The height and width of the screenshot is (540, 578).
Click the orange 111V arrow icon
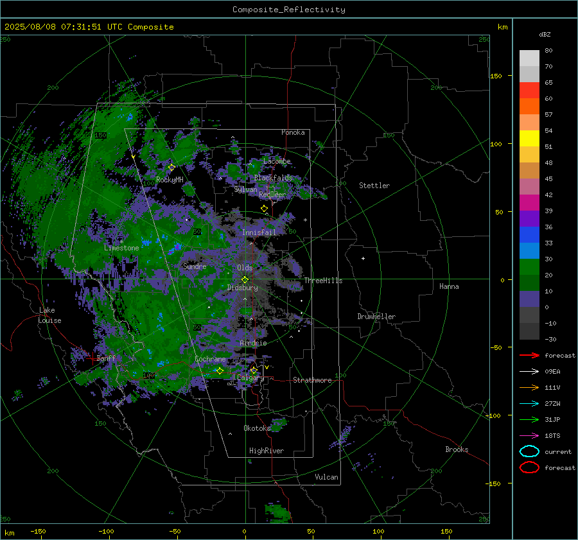click(529, 387)
